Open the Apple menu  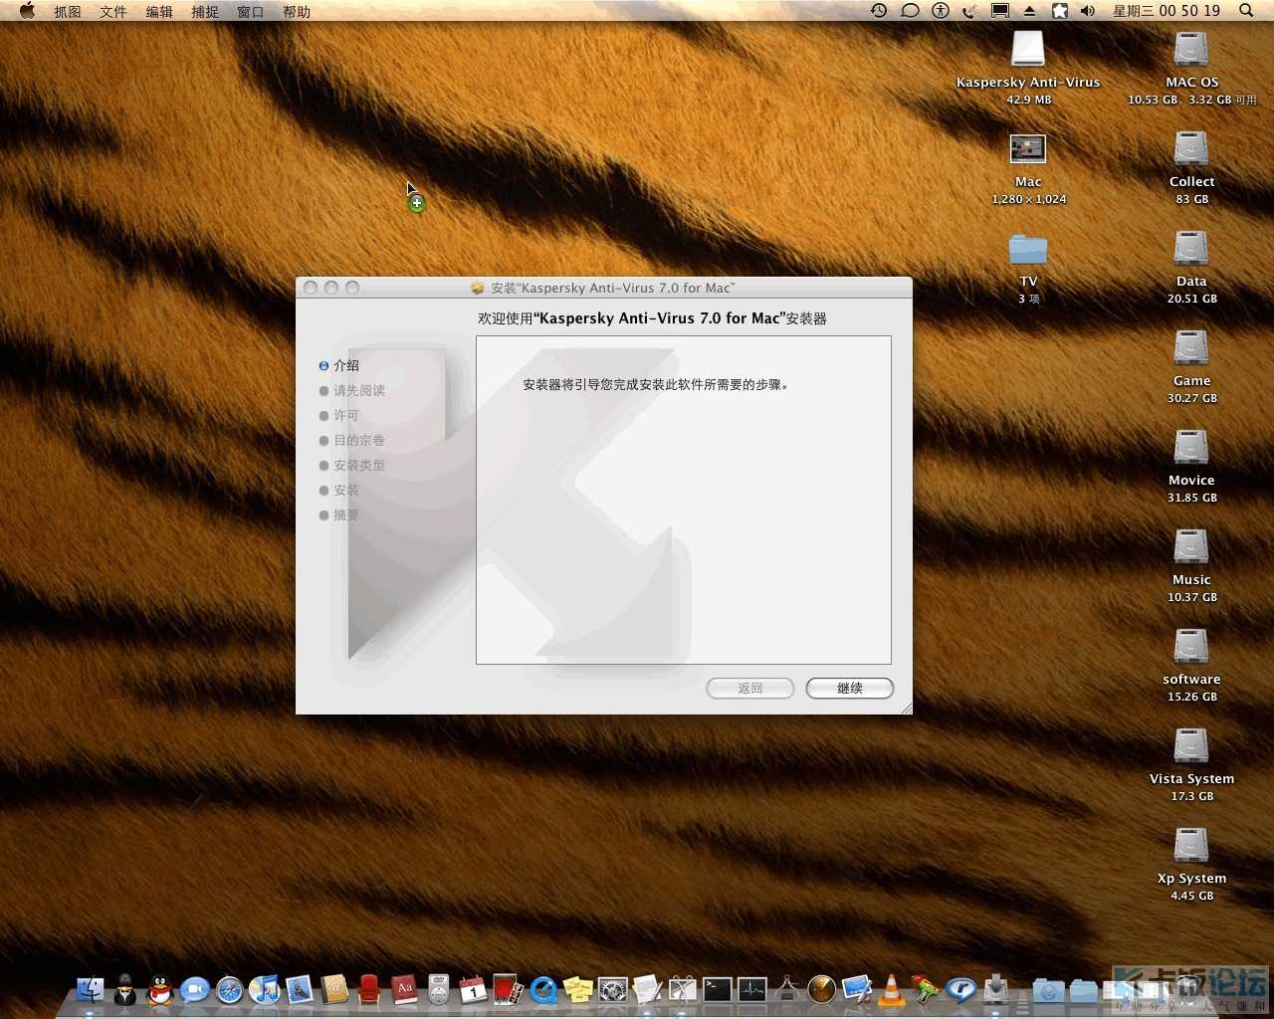tap(27, 11)
